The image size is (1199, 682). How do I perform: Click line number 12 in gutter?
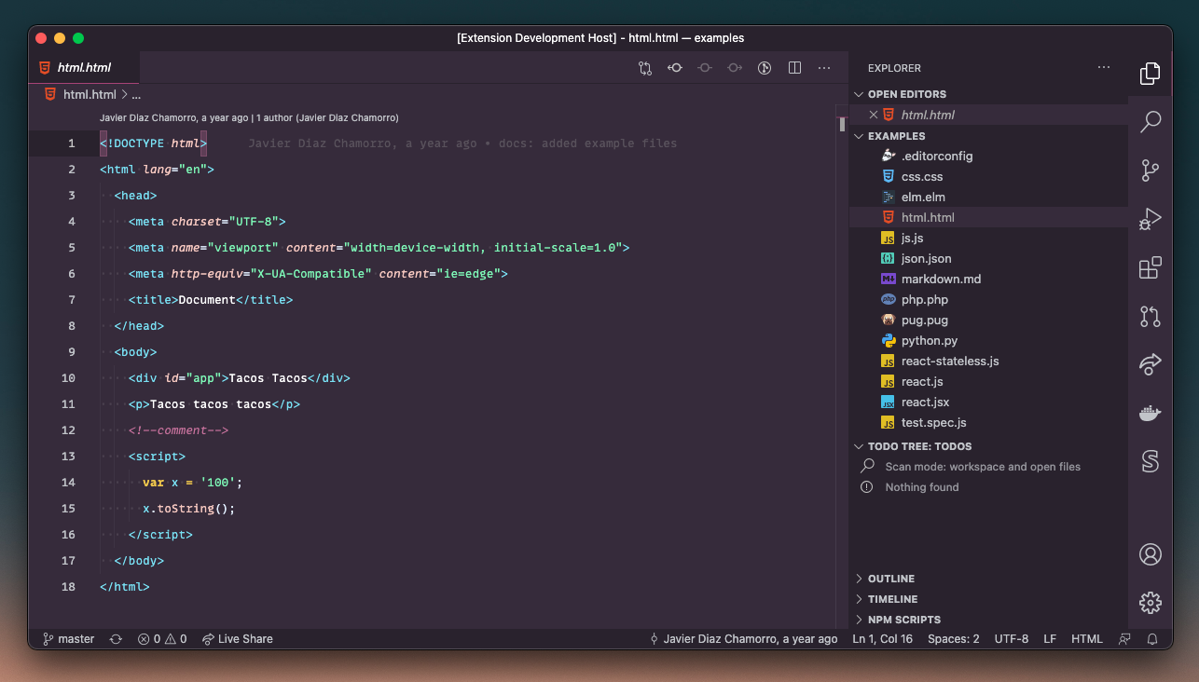coord(67,430)
